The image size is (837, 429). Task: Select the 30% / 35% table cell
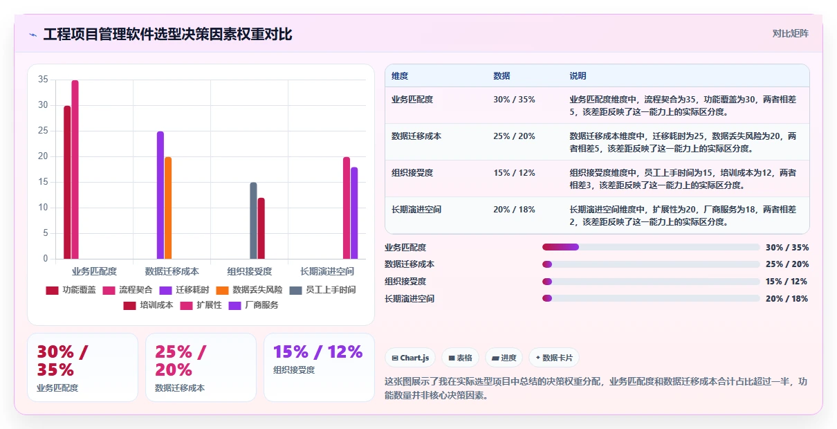(x=514, y=100)
